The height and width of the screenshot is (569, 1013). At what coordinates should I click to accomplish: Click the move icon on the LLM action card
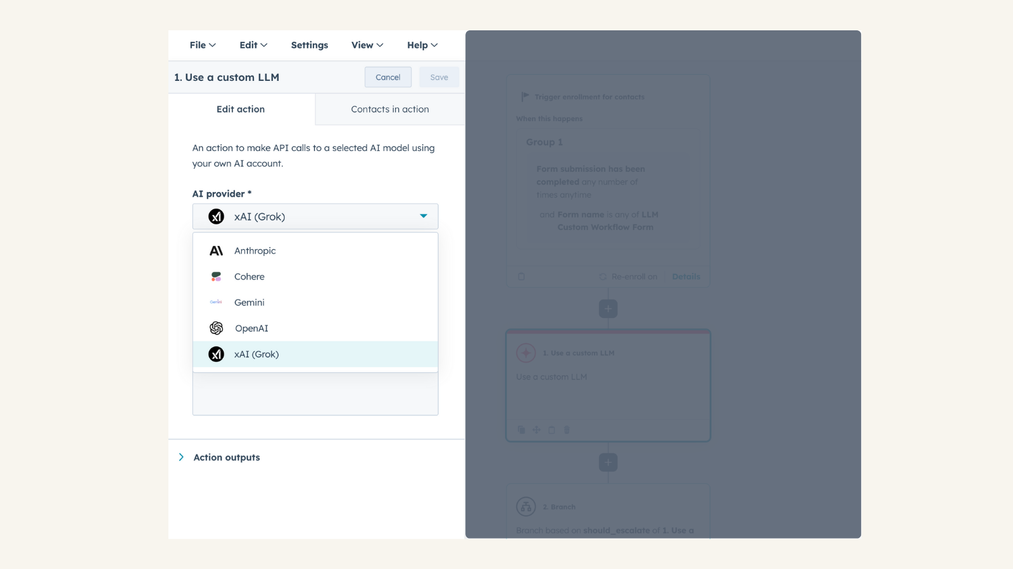pyautogui.click(x=536, y=429)
